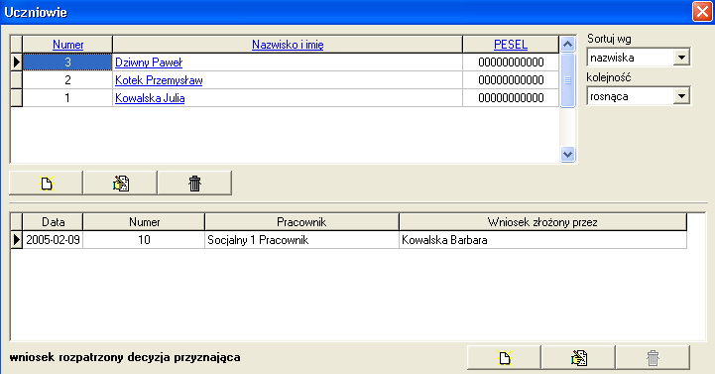This screenshot has height=374, width=715.
Task: Click the Data column header
Action: (x=53, y=222)
